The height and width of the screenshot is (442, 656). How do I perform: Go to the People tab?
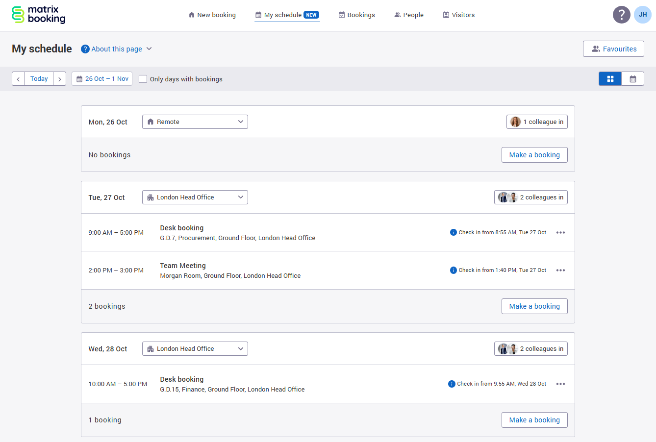point(409,15)
